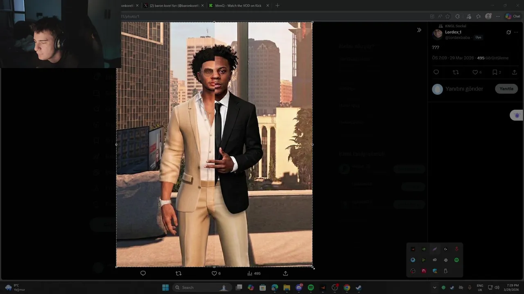Viewport: 524px width, 294px height.
Task: Repost the tweet from side panel
Action: click(x=456, y=72)
